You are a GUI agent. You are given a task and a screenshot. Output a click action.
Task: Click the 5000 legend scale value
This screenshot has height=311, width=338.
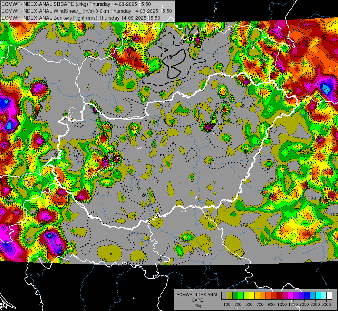326,304
